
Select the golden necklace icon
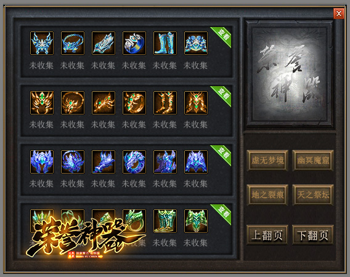point(73,103)
